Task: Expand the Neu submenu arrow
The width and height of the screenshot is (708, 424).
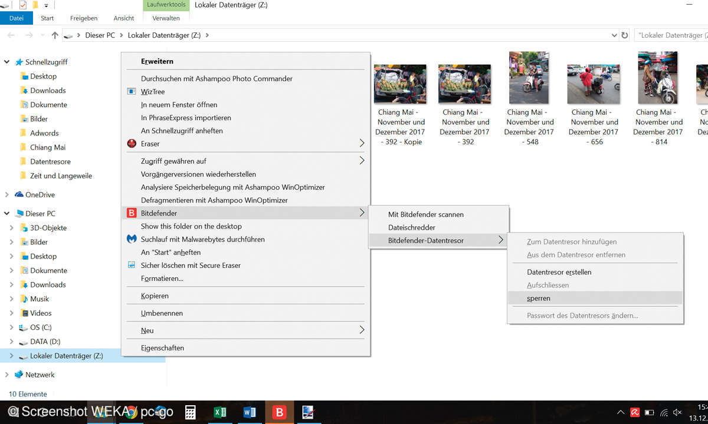Action: (x=362, y=330)
